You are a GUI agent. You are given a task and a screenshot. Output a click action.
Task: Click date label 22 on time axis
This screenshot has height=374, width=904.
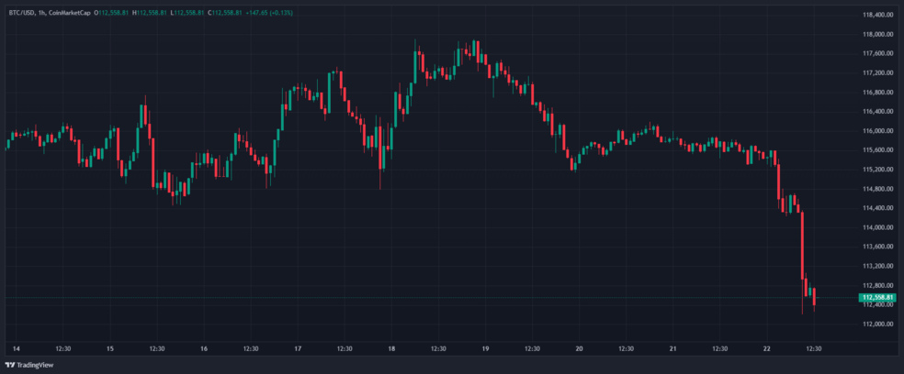pos(767,348)
